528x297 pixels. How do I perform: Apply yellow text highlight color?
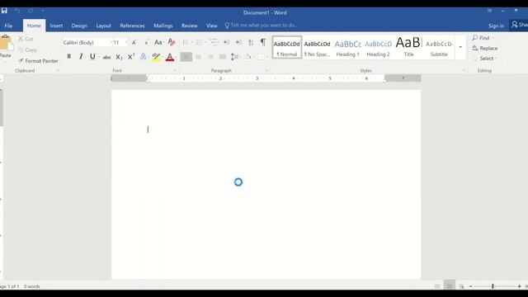pyautogui.click(x=156, y=57)
